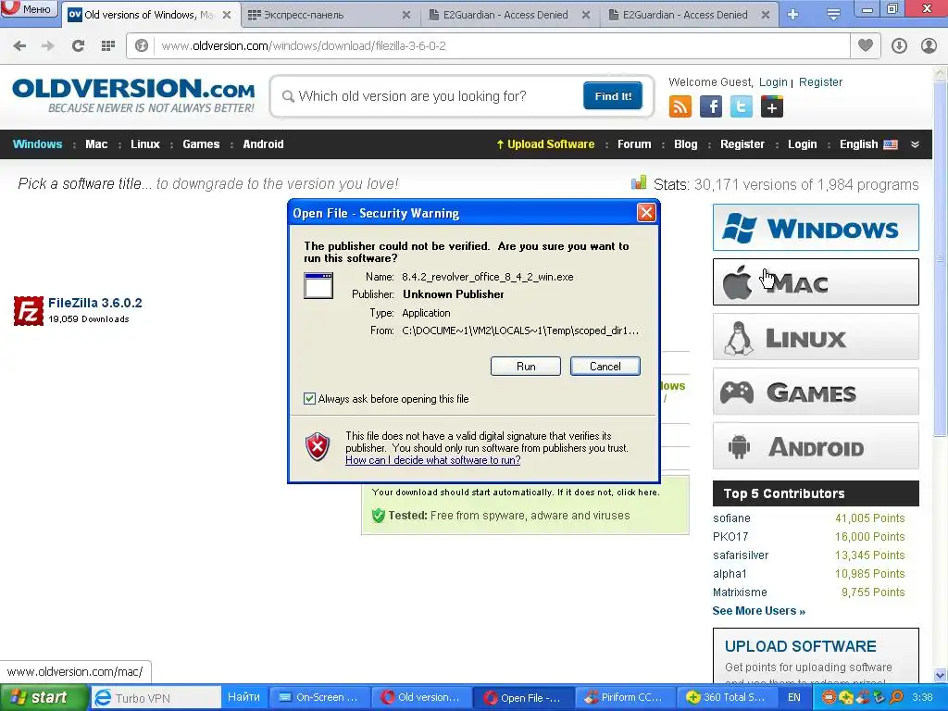Open the Windows platform banner
Screen dimensions: 948x711
pos(816,228)
